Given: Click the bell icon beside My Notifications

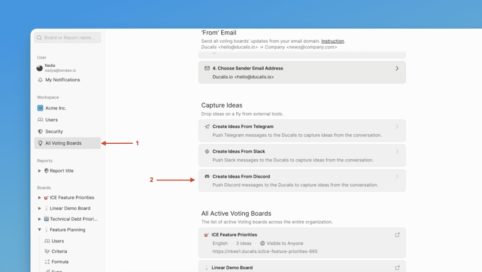Looking at the screenshot, I should [40, 80].
